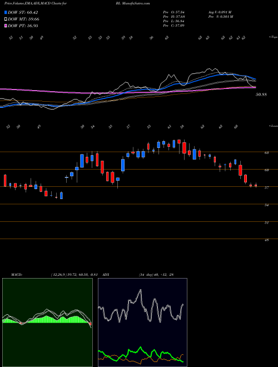278x367 pixels.
Task: Select the DOW PT: 56.95 label
Action: click(x=23, y=26)
